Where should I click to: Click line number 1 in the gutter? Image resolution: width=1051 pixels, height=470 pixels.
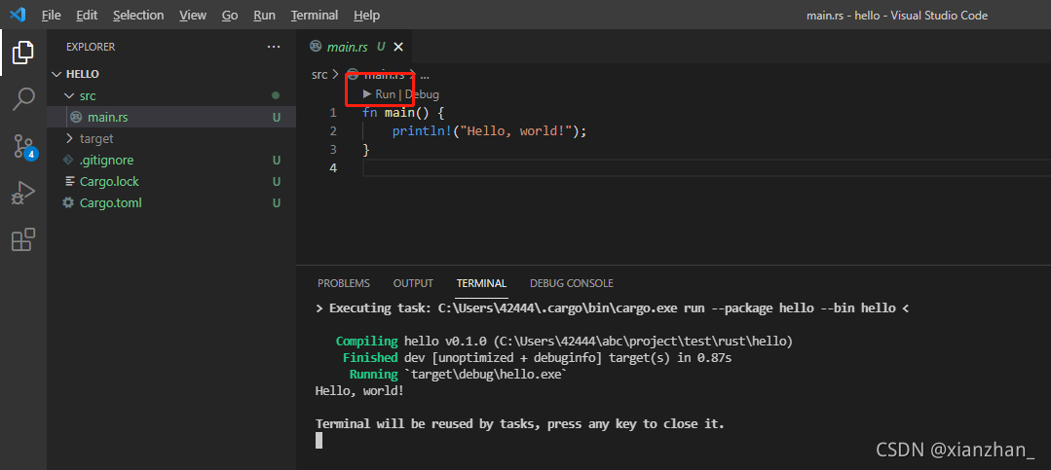coord(333,113)
